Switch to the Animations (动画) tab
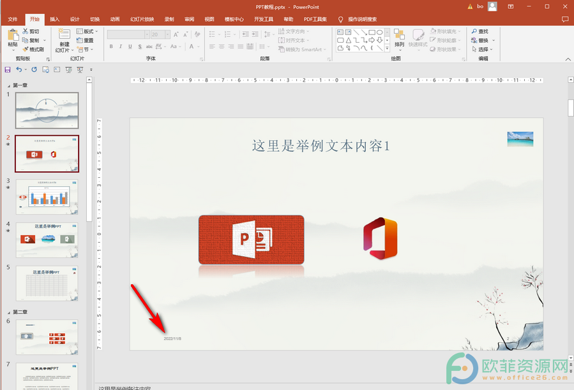The image size is (574, 390). (115, 19)
